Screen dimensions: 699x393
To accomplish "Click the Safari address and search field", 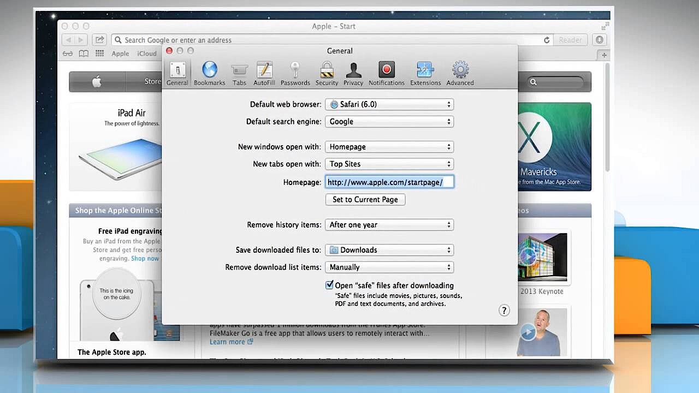I will coord(332,40).
